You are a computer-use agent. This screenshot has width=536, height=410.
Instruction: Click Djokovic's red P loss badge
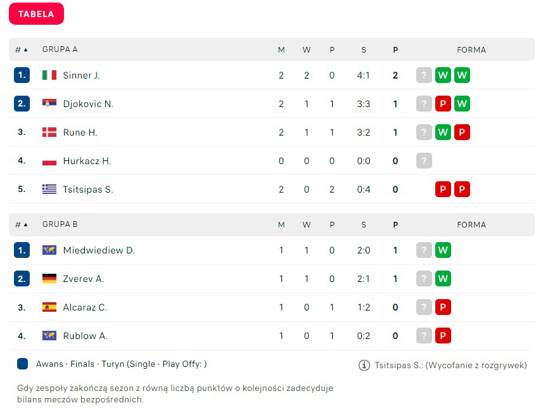[443, 104]
